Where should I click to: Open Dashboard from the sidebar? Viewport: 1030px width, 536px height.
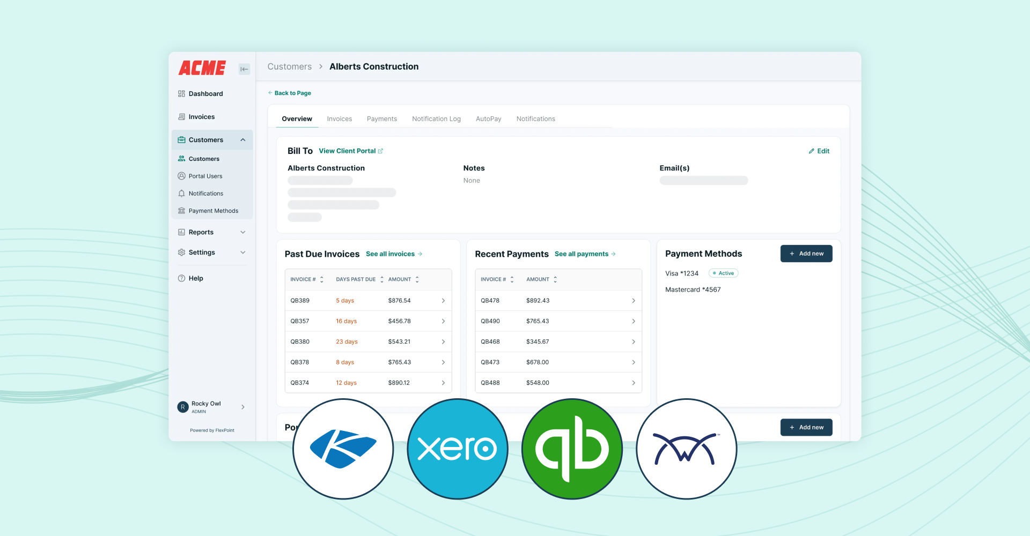click(x=205, y=93)
